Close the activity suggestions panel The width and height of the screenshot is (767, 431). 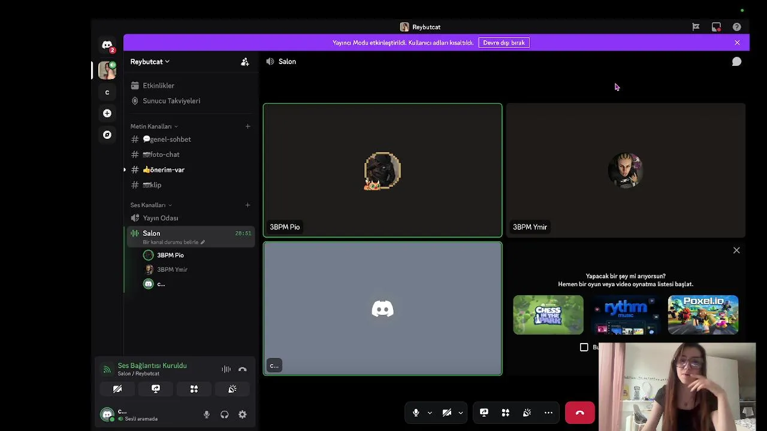click(736, 250)
